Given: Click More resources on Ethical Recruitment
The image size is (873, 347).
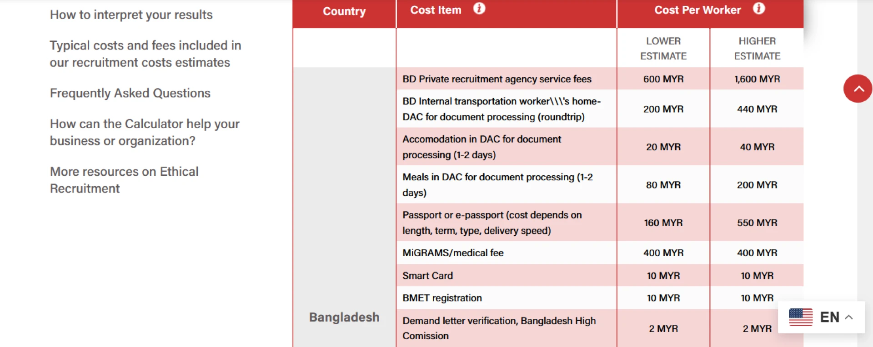Looking at the screenshot, I should tap(124, 180).
